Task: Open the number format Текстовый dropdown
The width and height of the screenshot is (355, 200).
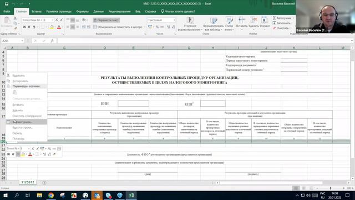Action: pos(174,20)
